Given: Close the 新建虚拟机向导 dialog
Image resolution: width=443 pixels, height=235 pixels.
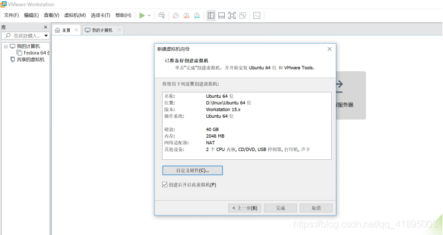Looking at the screenshot, I should tap(329, 49).
